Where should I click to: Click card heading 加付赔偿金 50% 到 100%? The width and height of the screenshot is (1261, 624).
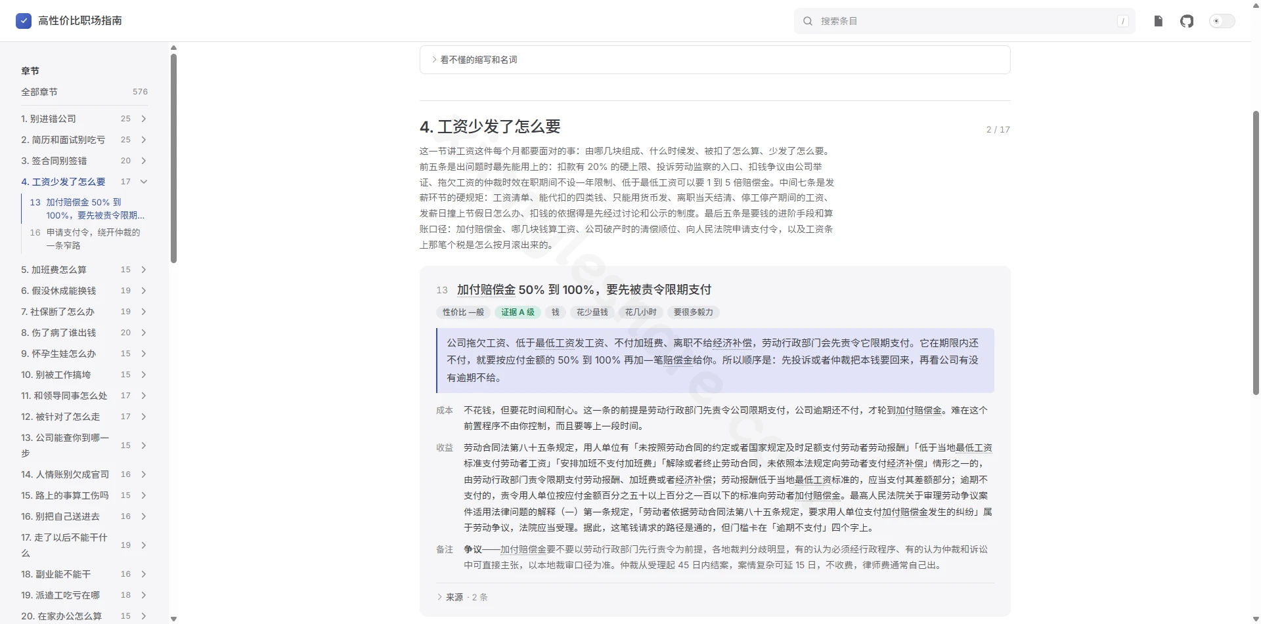[584, 289]
